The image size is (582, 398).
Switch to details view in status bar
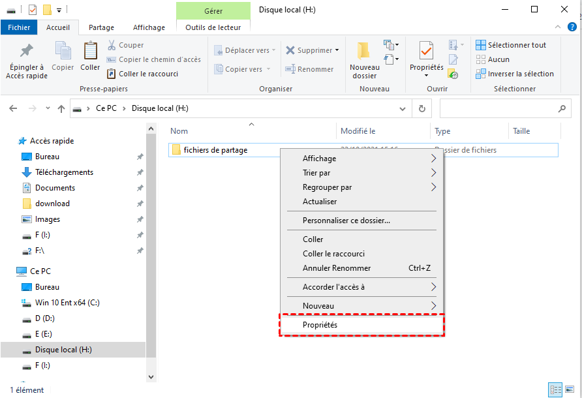click(556, 390)
